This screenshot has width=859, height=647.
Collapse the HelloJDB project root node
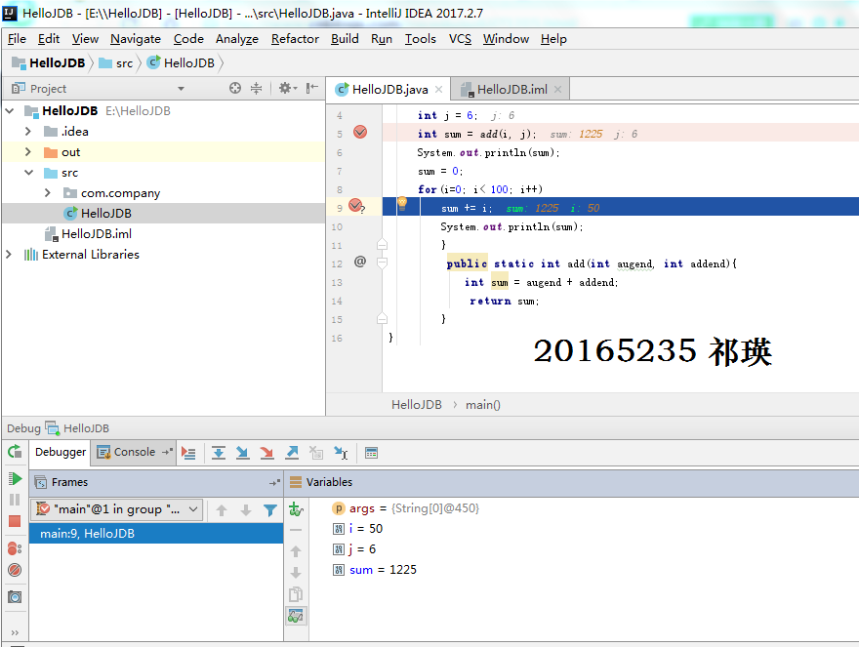pyautogui.click(x=10, y=111)
